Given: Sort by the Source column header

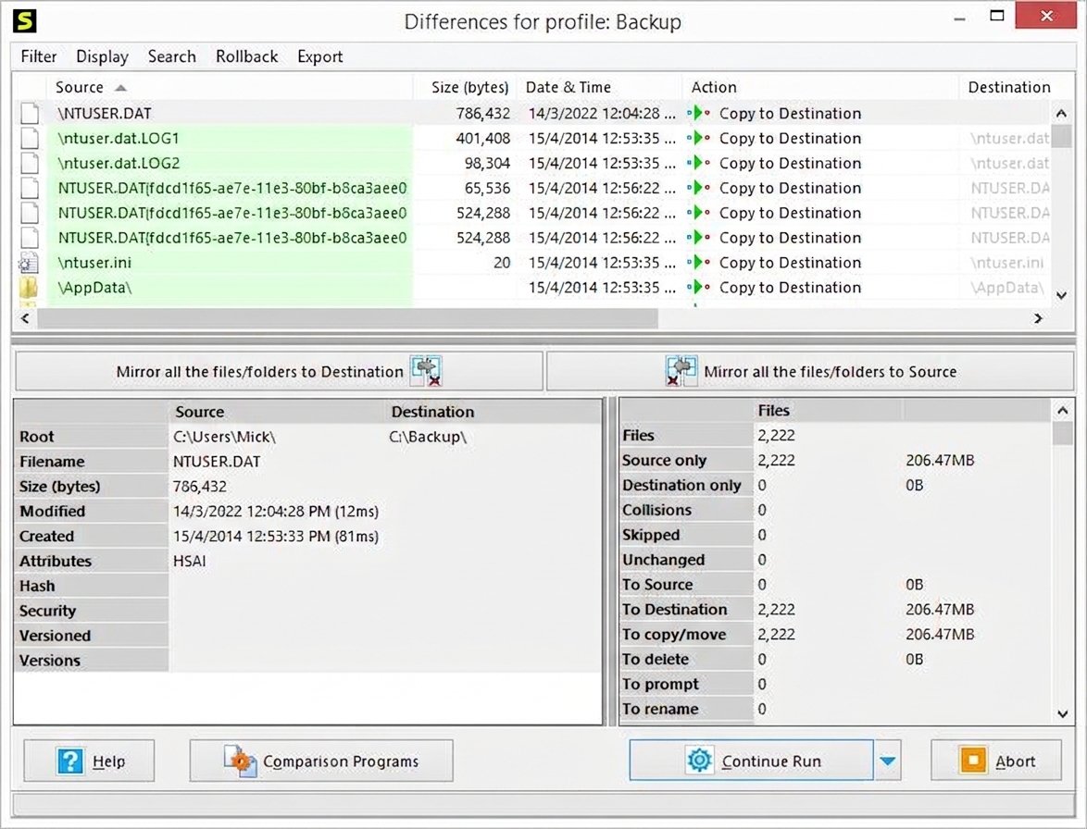Looking at the screenshot, I should click(230, 87).
